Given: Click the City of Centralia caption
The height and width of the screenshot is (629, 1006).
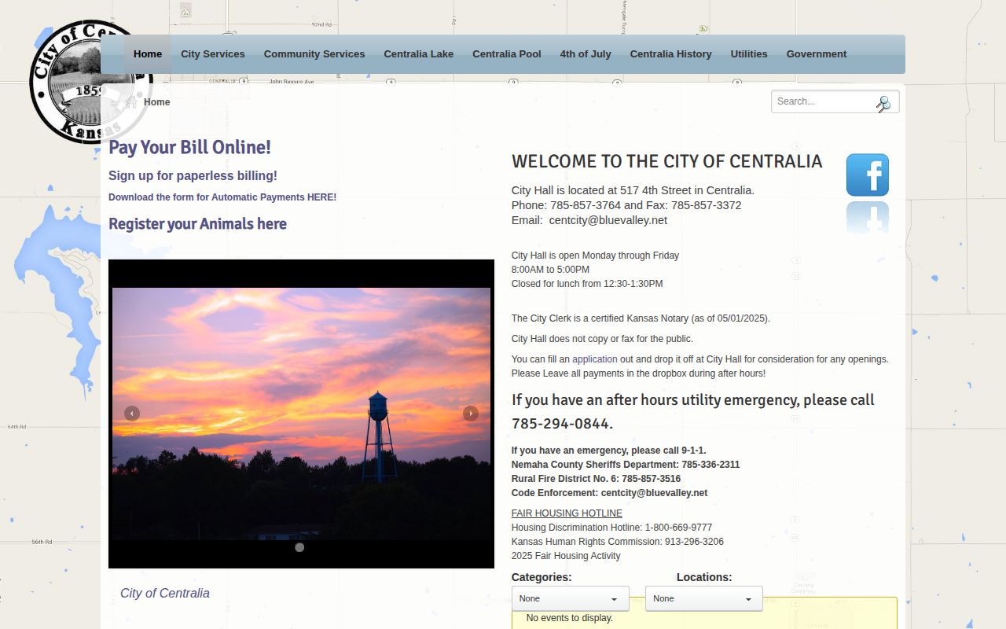Looking at the screenshot, I should click(165, 594).
